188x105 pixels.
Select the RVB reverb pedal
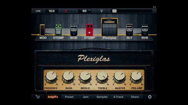145,30
